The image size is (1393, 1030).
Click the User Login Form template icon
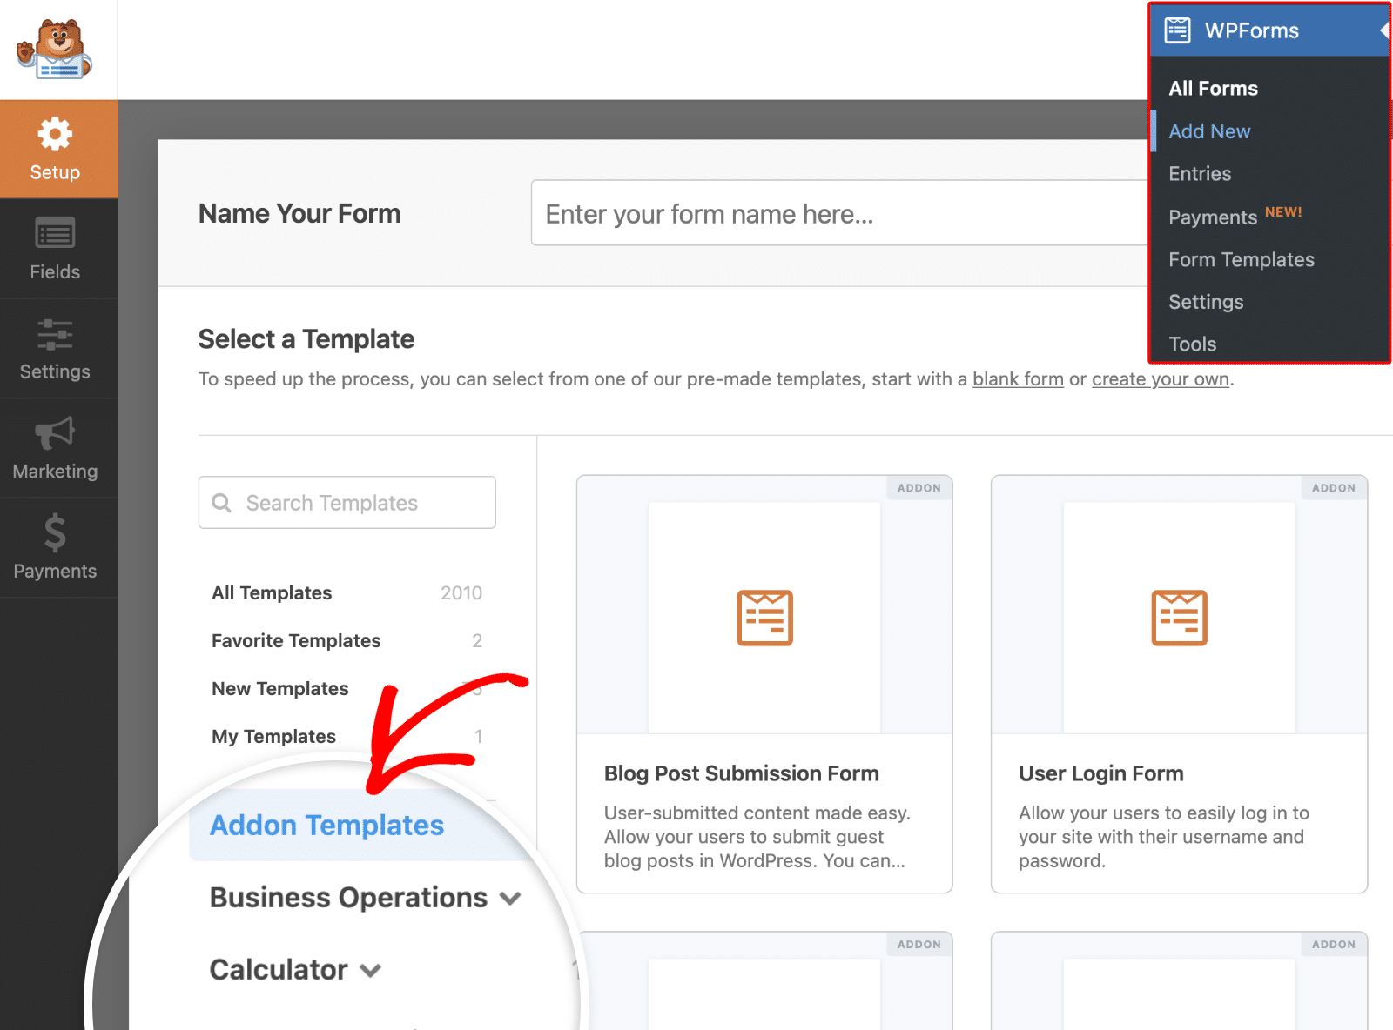coord(1180,618)
